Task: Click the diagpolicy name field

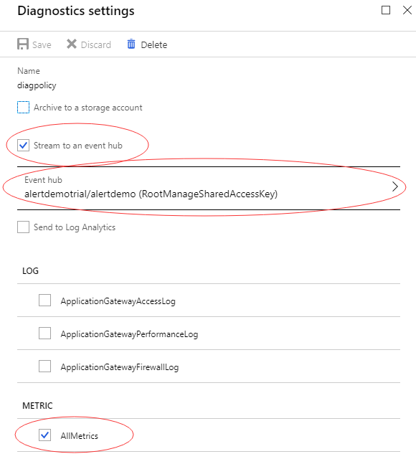Action: 37,85
